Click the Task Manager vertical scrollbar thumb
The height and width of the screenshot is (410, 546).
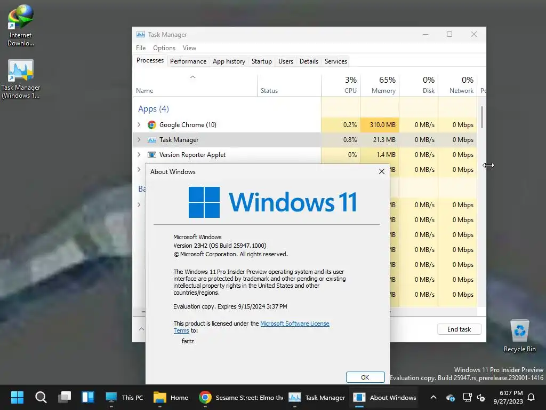[482, 117]
